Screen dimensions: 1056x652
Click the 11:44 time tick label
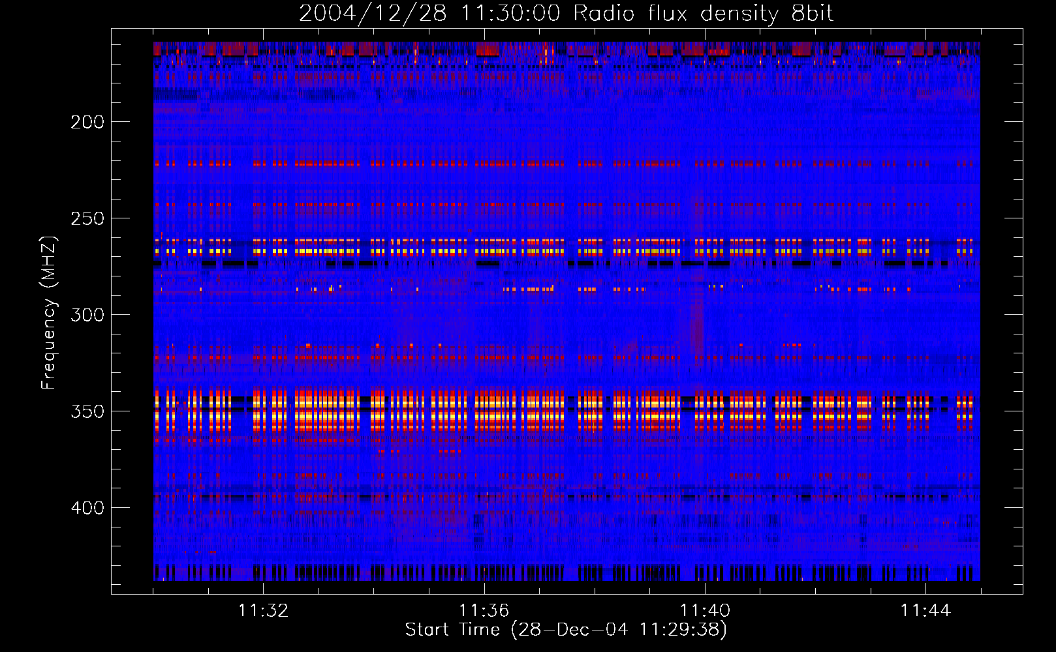[x=925, y=611]
